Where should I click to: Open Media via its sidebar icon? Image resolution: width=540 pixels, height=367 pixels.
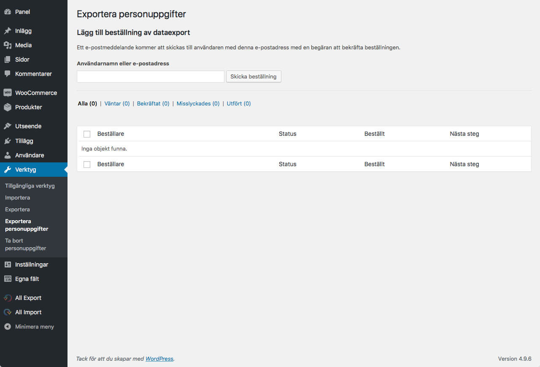(x=8, y=45)
